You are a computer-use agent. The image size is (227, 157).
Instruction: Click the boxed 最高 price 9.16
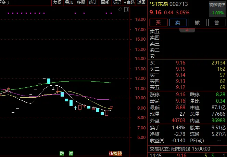pyautogui.click(x=180, y=101)
